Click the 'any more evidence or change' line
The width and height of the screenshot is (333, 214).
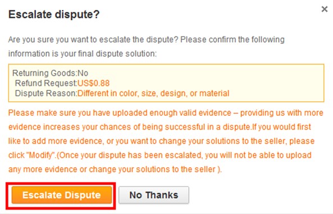click(115, 170)
